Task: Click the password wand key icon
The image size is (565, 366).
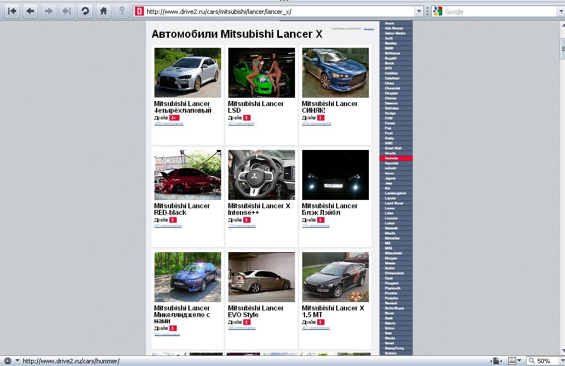Action: (x=122, y=11)
